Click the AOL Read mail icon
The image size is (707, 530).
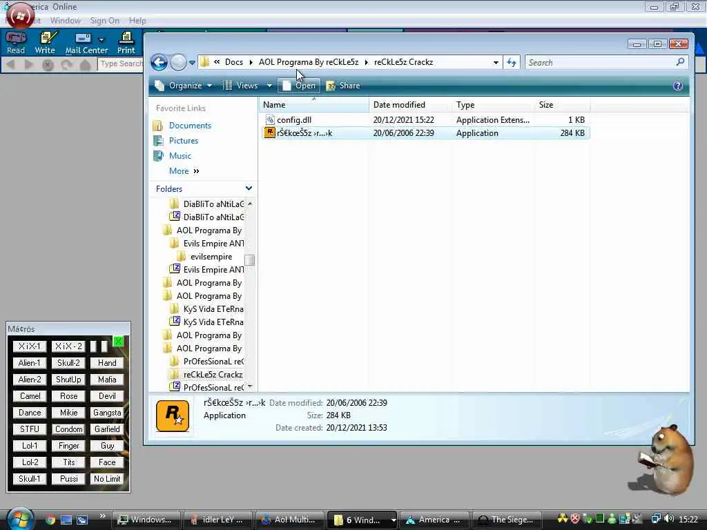click(x=16, y=42)
